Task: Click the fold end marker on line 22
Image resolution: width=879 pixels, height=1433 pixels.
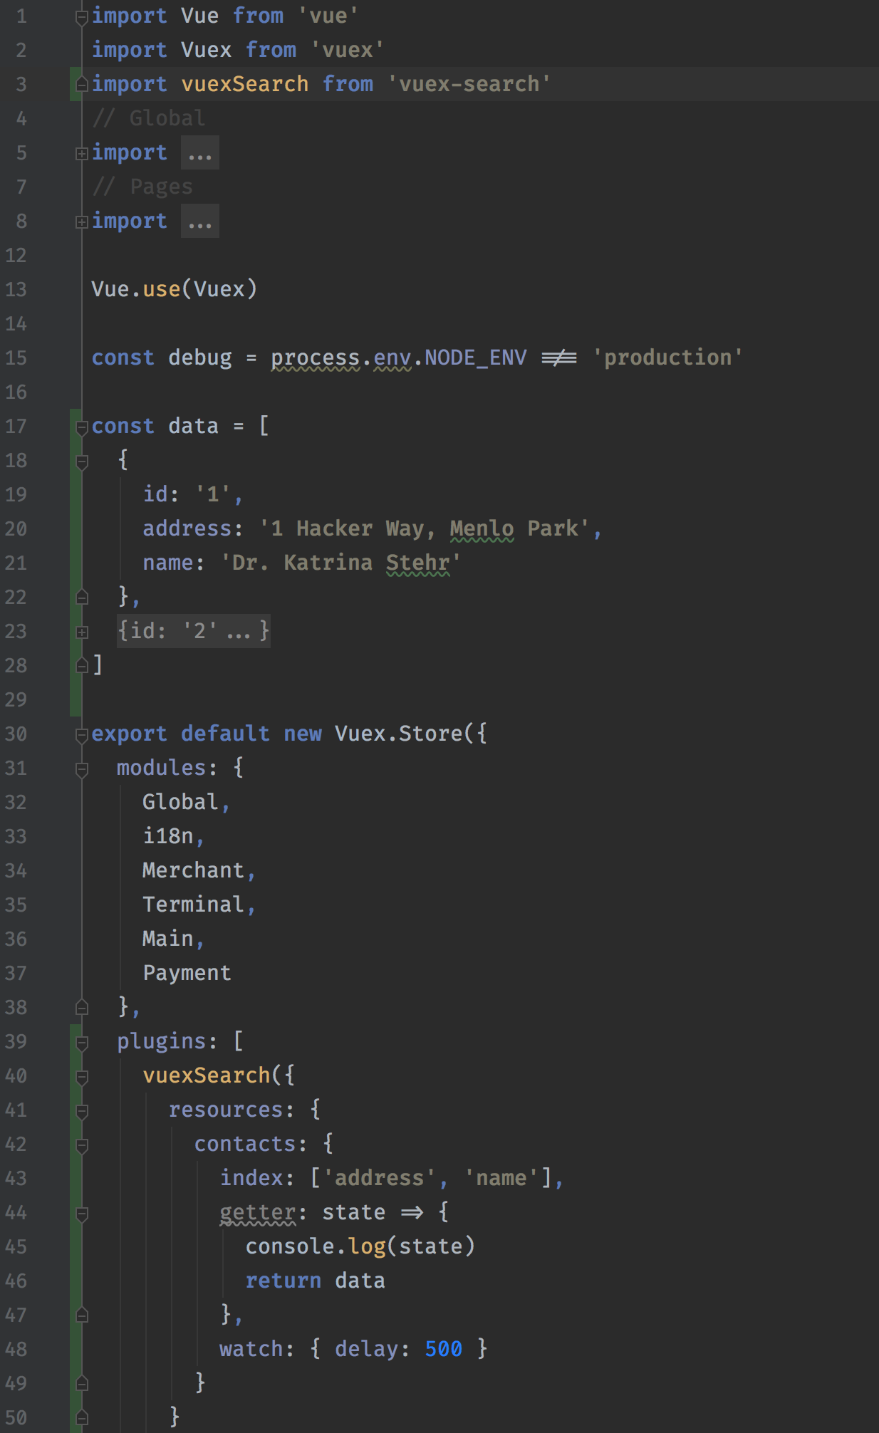Action: [82, 598]
